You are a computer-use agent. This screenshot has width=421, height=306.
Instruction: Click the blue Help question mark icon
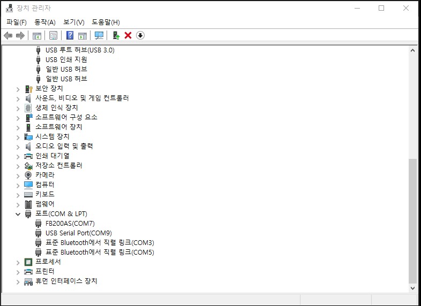70,35
